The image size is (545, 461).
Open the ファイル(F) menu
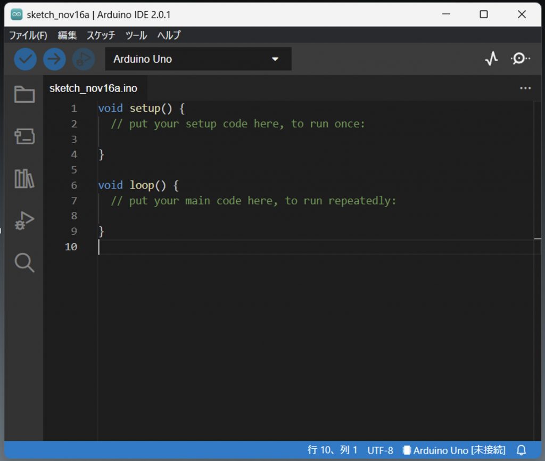pyautogui.click(x=28, y=36)
